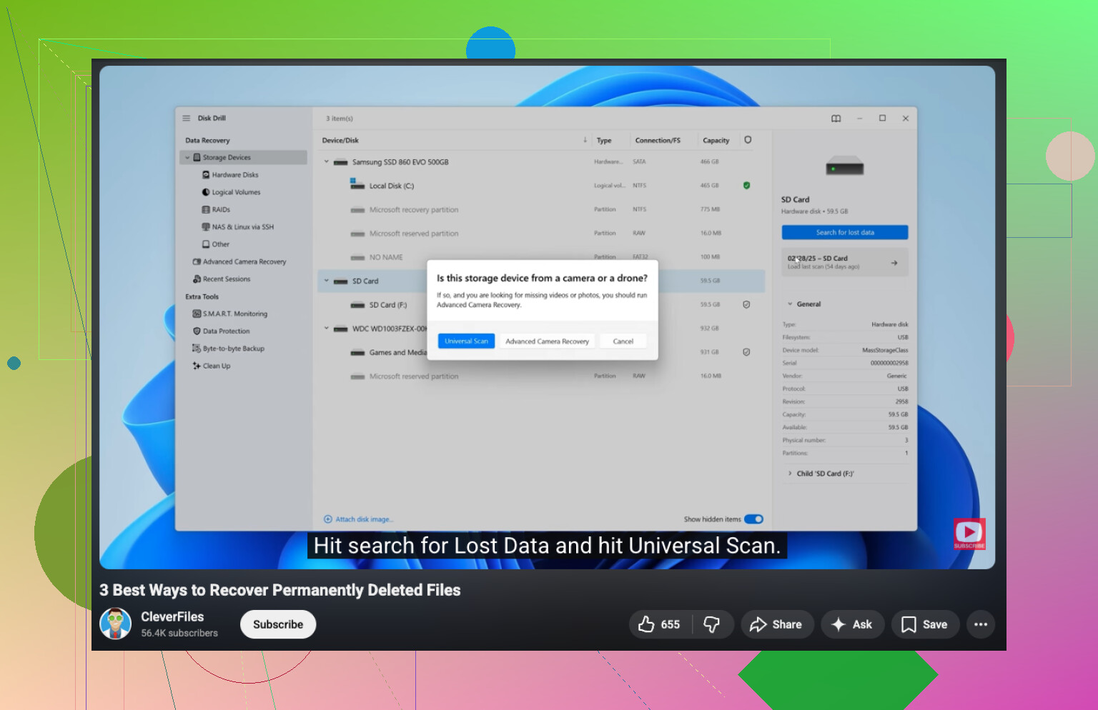This screenshot has height=710, width=1098.
Task: Open Data Protection in the sidebar
Action: (227, 331)
